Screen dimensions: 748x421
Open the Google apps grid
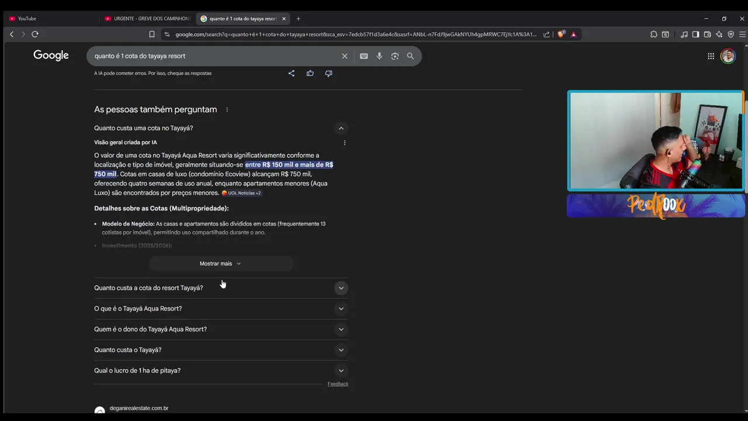tap(711, 56)
